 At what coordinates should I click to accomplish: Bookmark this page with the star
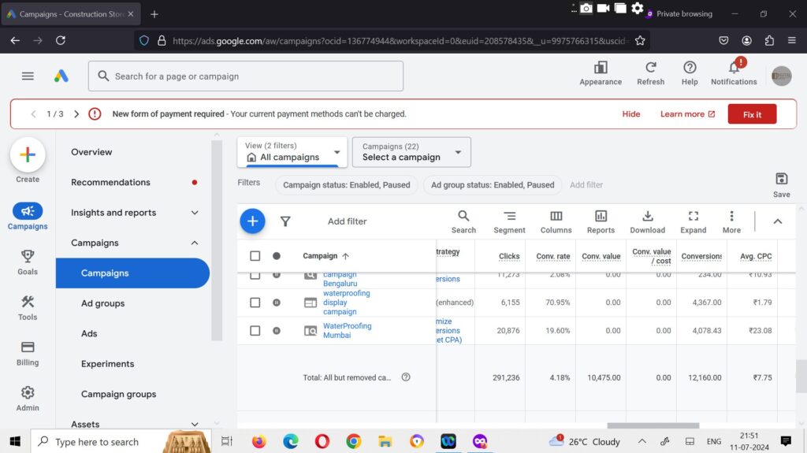(x=640, y=41)
